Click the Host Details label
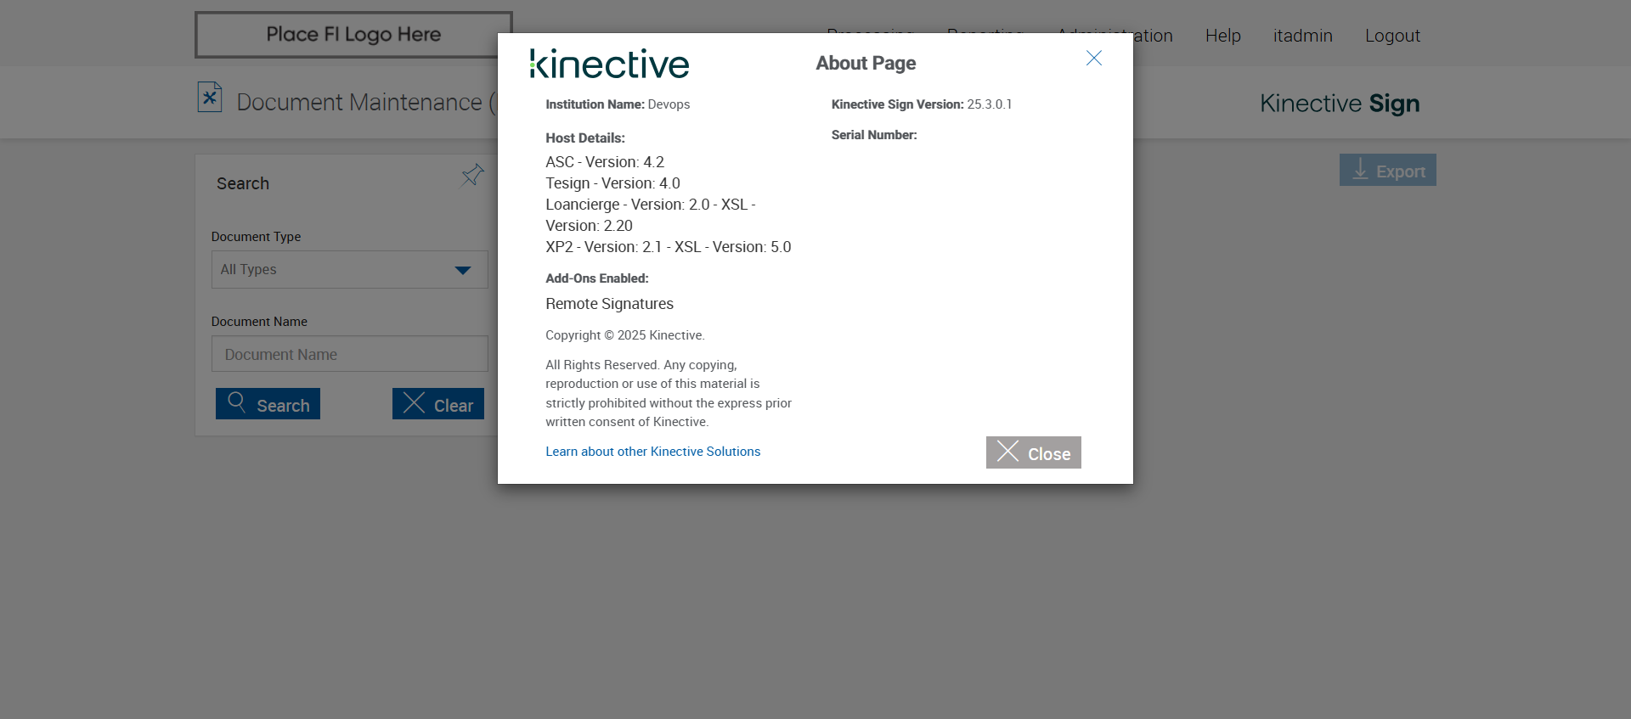The height and width of the screenshot is (719, 1631). tap(585, 138)
